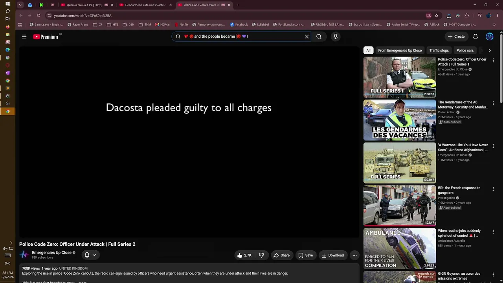Show more filter chips with the right arrow
This screenshot has height=283, width=503.
coord(489,50)
